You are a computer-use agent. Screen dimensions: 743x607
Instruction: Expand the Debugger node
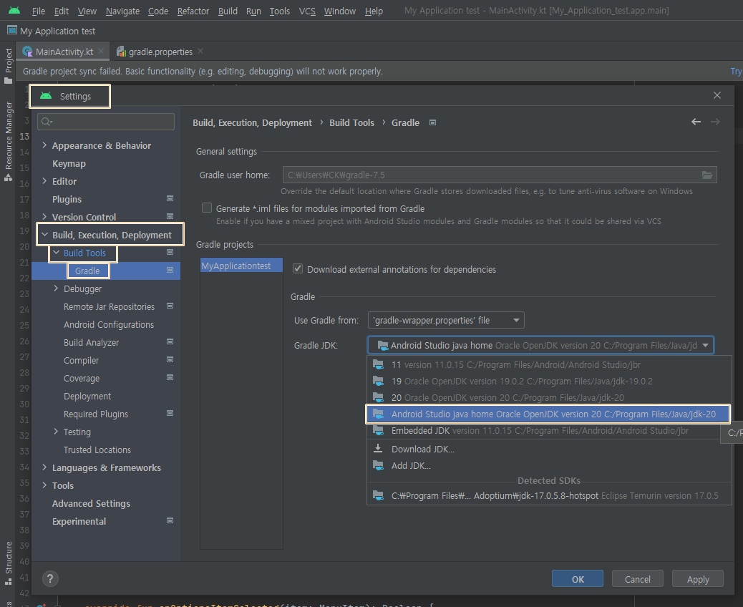coord(56,288)
